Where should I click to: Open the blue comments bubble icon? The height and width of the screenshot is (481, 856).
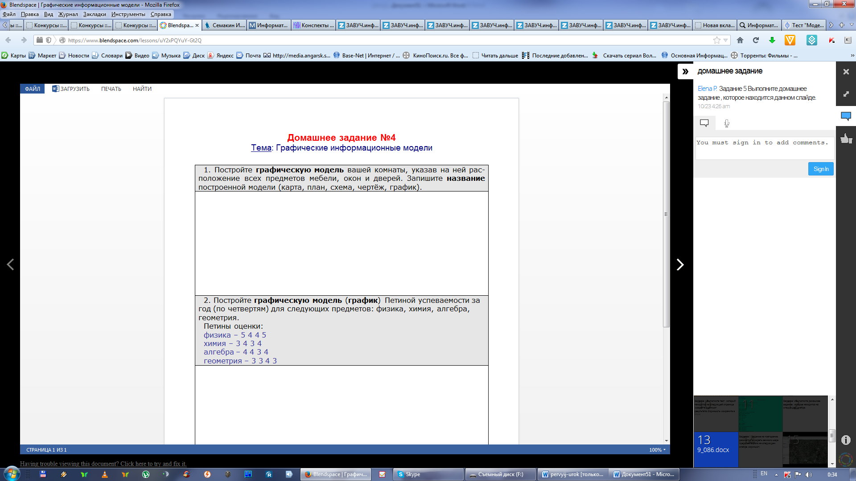click(846, 116)
